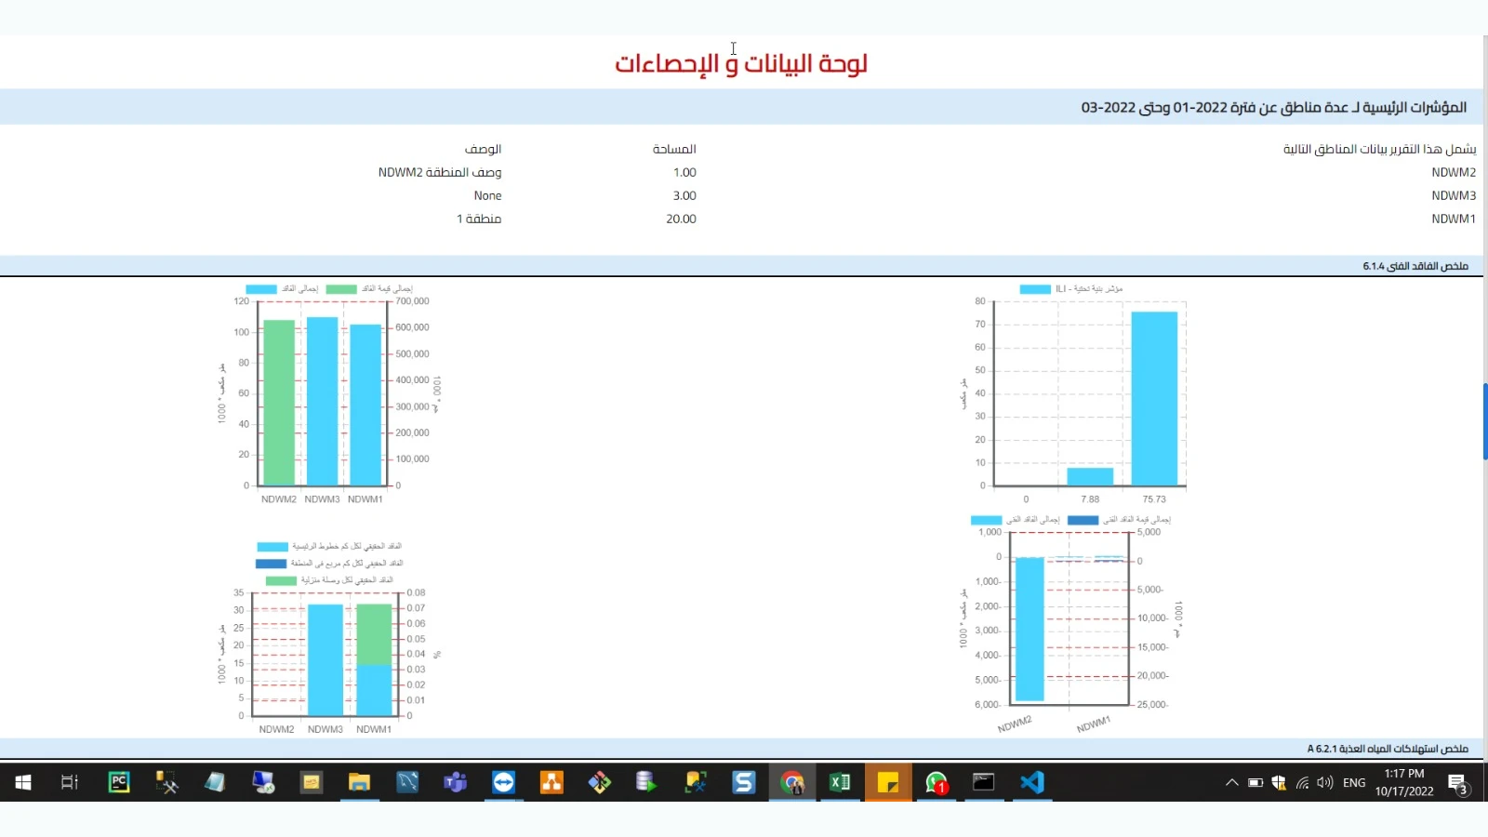Open the Windows Start menu
Viewport: 1488px width, 837px height.
pos(23,782)
